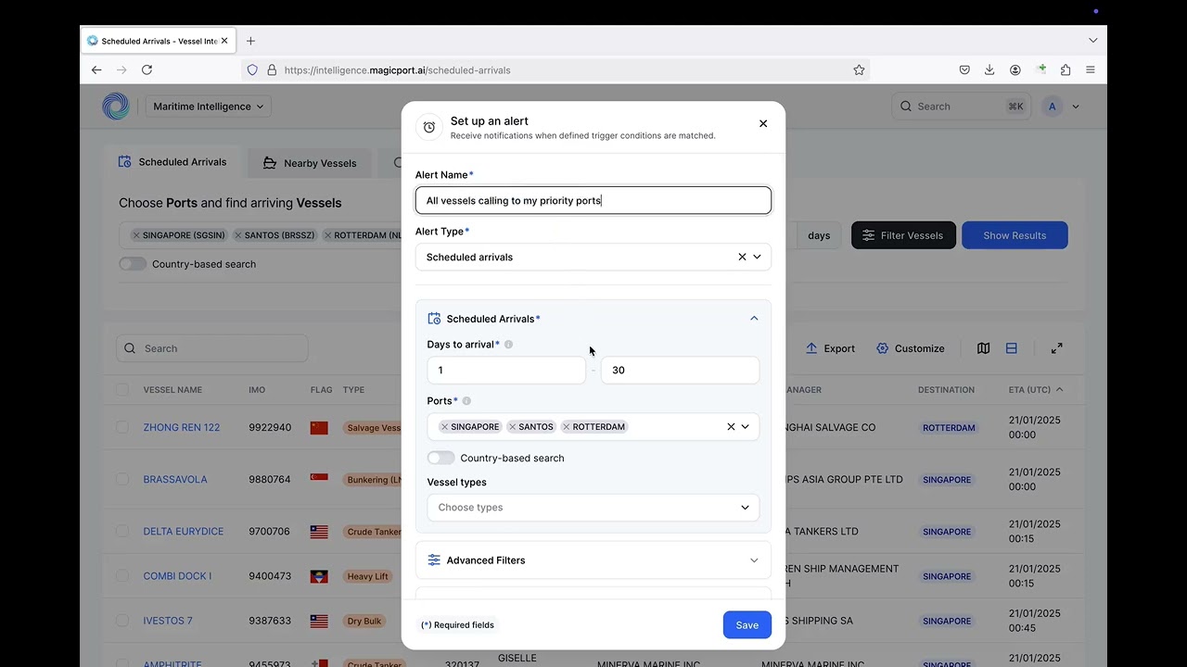Open the IVESTOS 7 vessel link
1187x667 pixels.
168,621
